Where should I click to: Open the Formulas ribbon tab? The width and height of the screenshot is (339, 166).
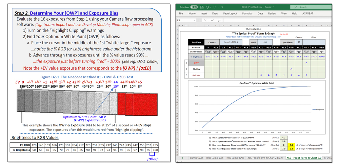[x=247, y=14]
